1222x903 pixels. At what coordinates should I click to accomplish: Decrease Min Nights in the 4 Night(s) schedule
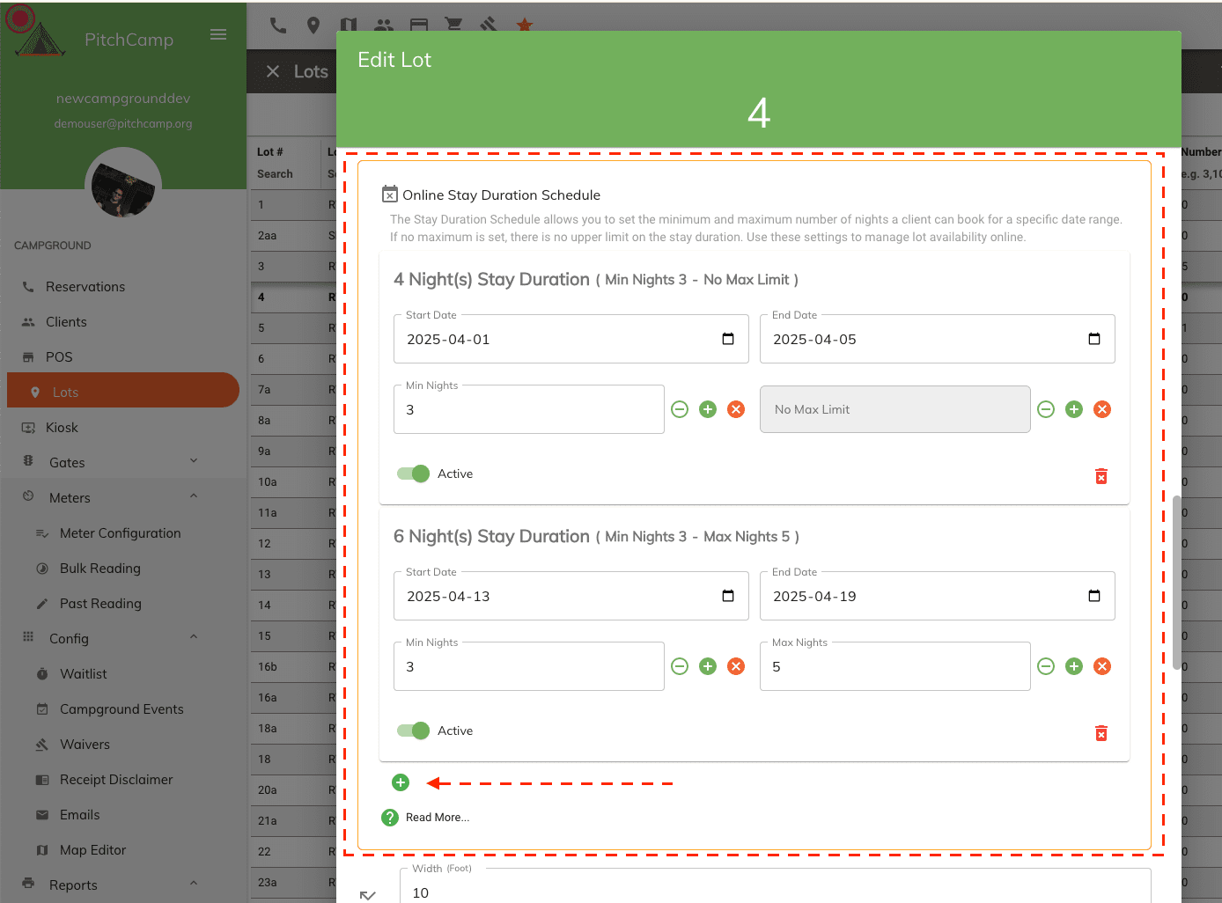[x=680, y=409]
